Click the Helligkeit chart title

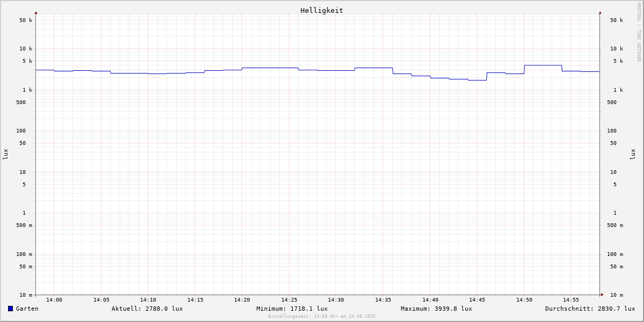pos(322,10)
